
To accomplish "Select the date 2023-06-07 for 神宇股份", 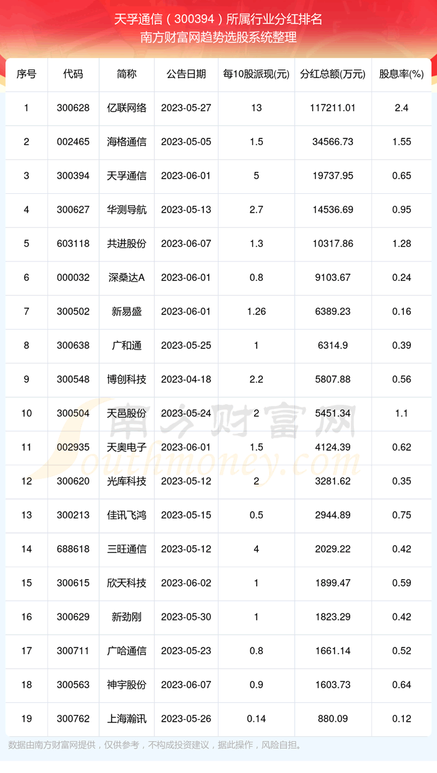I will click(186, 685).
